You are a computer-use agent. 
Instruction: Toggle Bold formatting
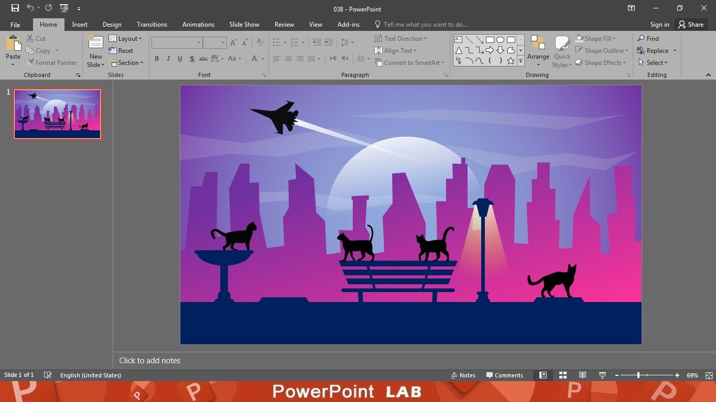pos(157,59)
